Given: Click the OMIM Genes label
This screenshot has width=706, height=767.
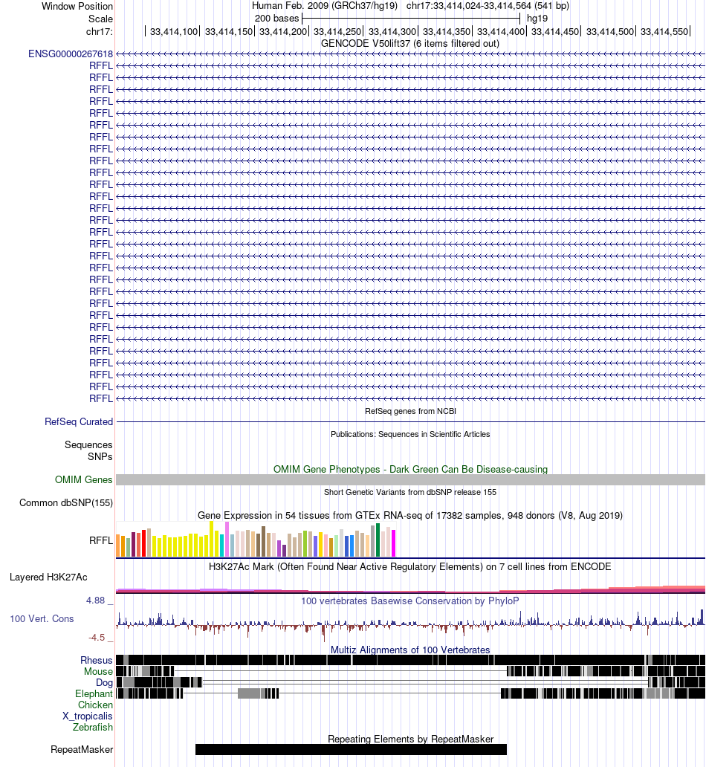Looking at the screenshot, I should [83, 480].
